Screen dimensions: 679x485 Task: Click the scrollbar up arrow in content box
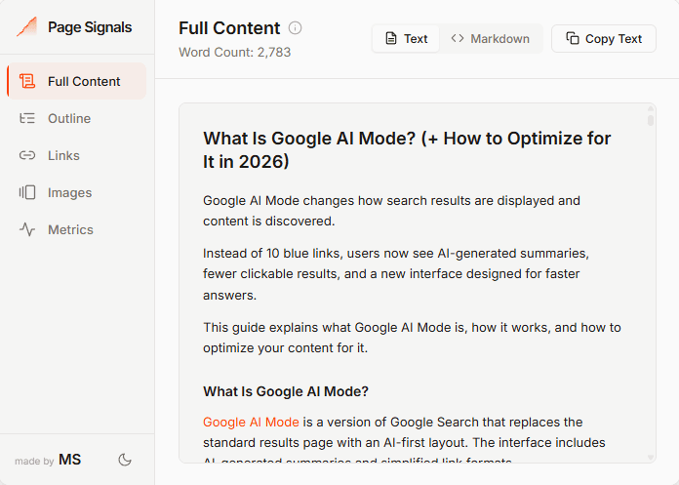pyautogui.click(x=651, y=108)
